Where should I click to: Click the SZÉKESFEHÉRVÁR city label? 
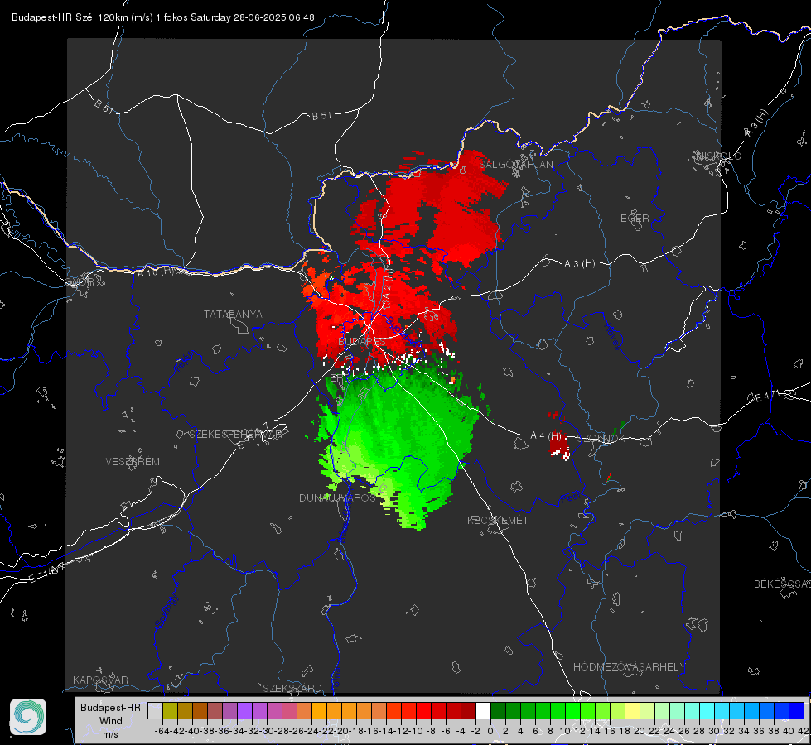(236, 435)
